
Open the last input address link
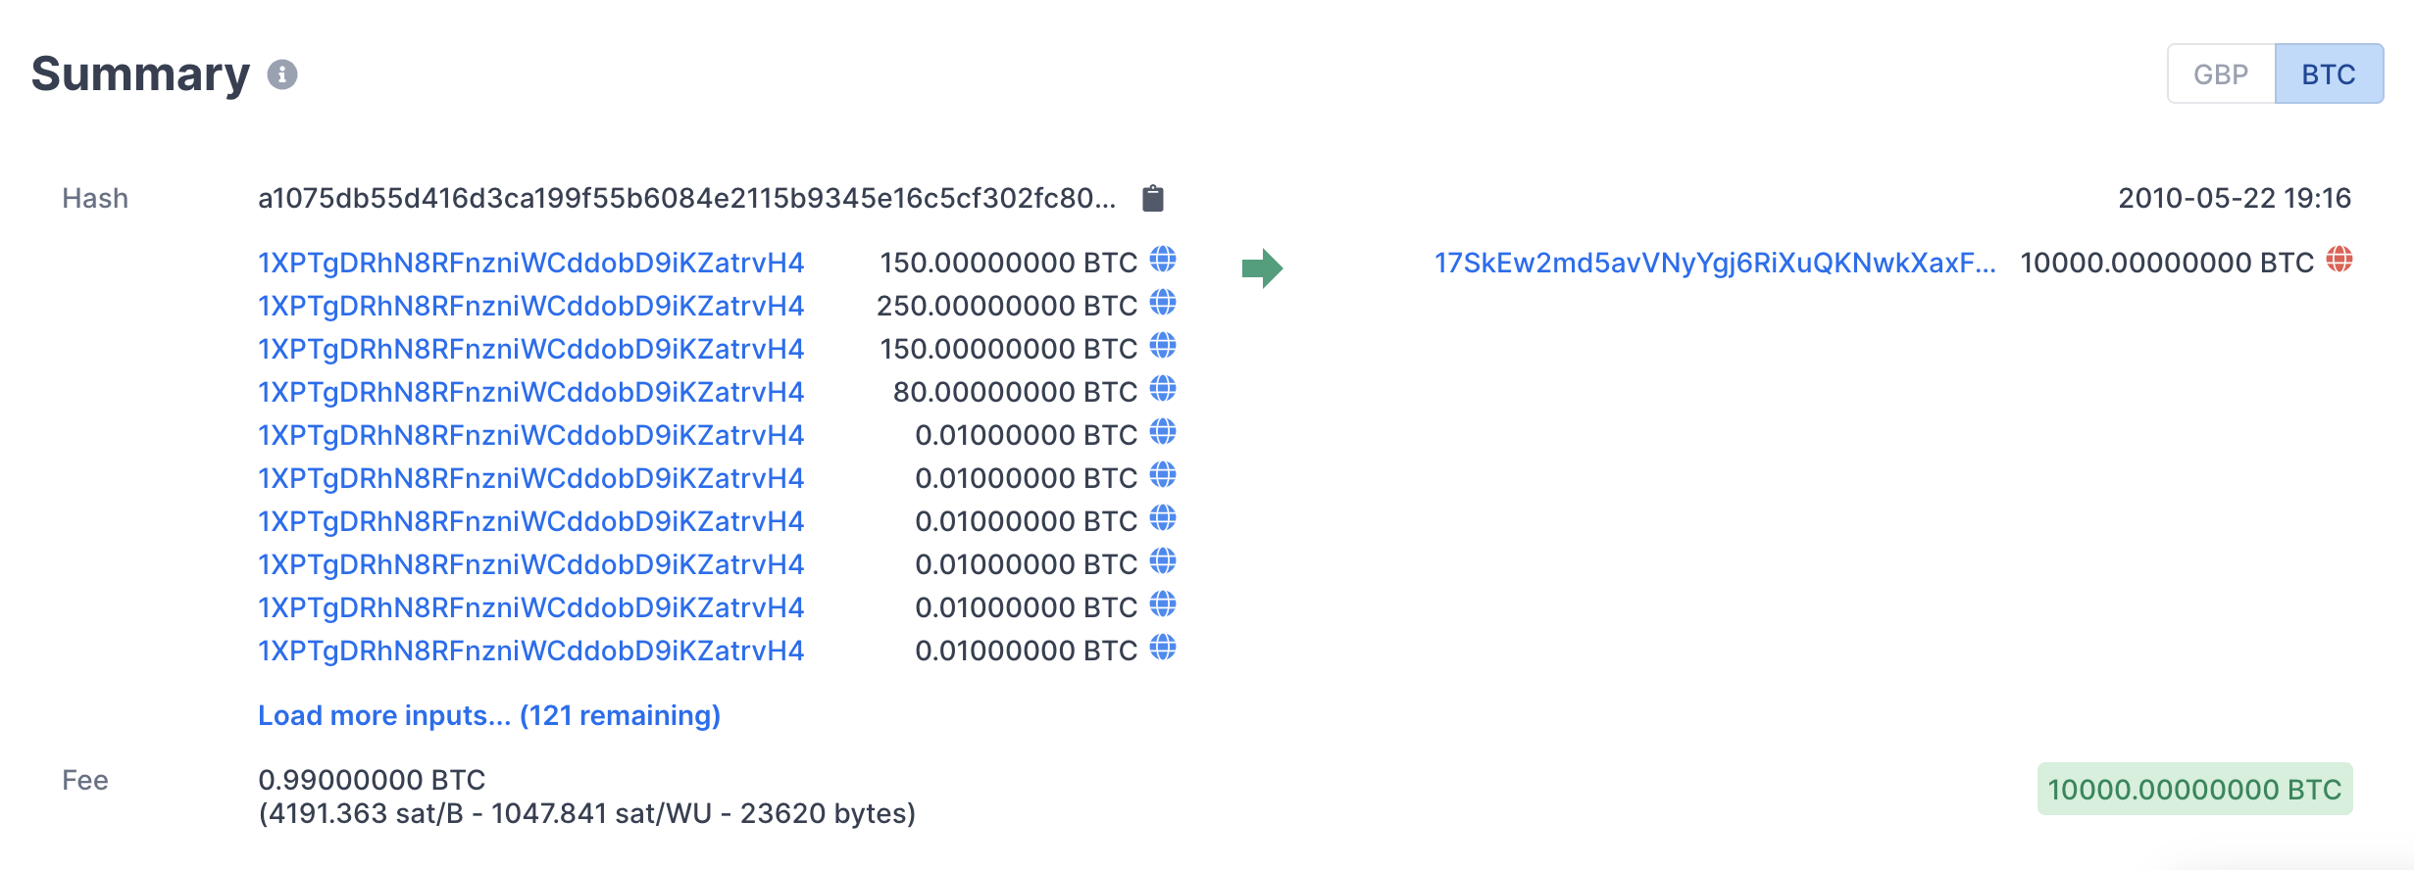pos(530,651)
